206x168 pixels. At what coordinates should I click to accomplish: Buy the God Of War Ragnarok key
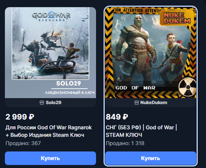tap(50, 158)
